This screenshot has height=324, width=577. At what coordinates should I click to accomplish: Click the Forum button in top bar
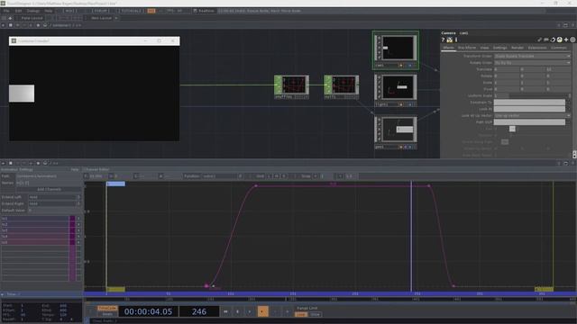click(x=100, y=11)
